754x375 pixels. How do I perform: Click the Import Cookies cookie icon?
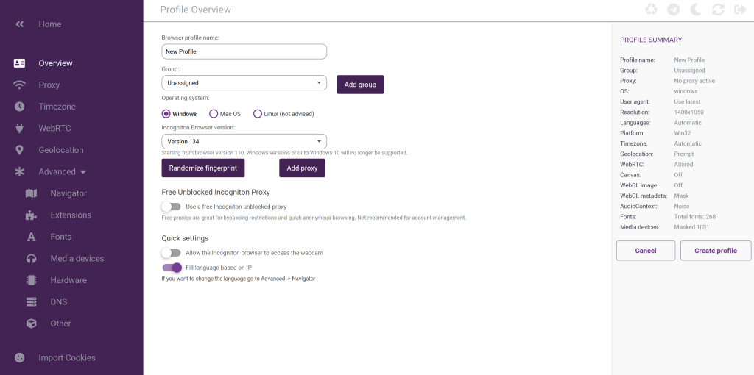[x=20, y=358]
